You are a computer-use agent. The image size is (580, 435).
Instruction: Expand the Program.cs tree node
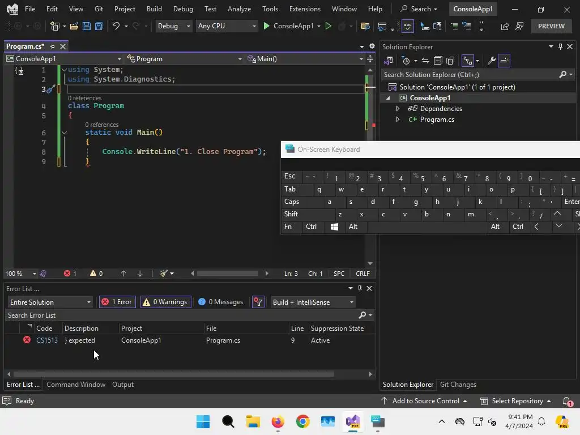(x=398, y=120)
